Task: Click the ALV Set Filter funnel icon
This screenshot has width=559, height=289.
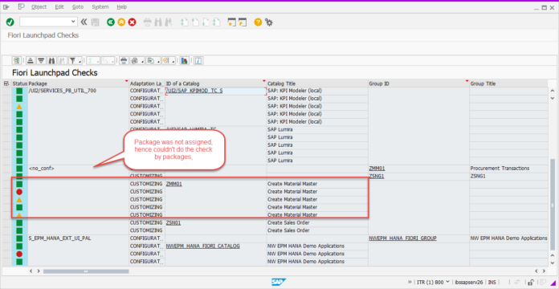Action: pos(73,60)
